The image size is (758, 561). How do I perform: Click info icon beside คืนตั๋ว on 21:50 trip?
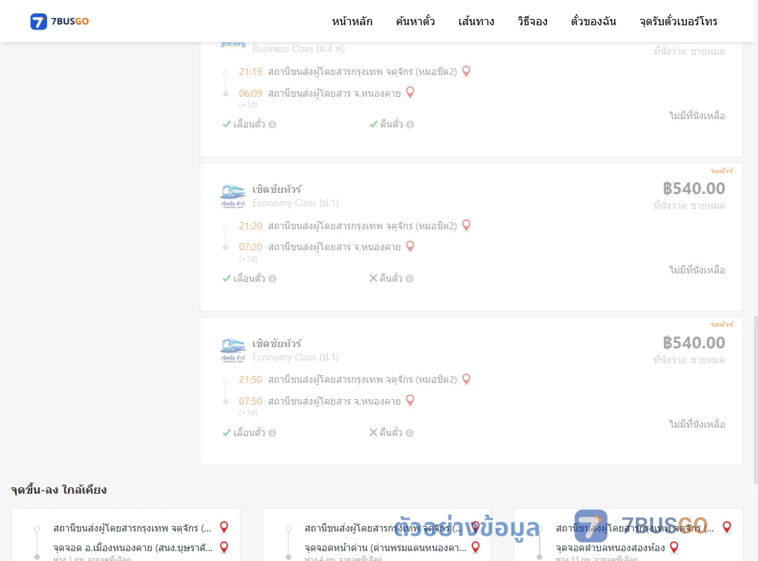(409, 433)
